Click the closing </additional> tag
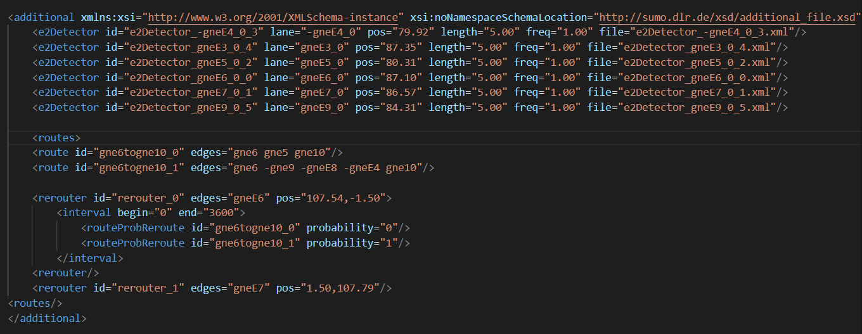 pos(48,318)
